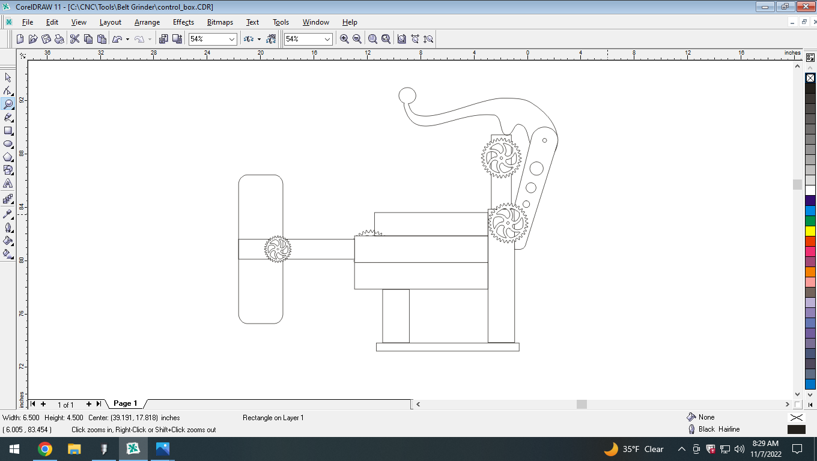Open the Effects menu
817x461 pixels.
(x=183, y=22)
